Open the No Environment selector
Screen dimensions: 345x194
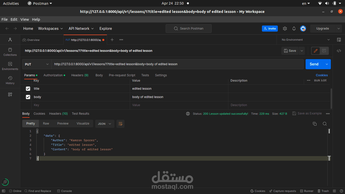click(x=306, y=40)
